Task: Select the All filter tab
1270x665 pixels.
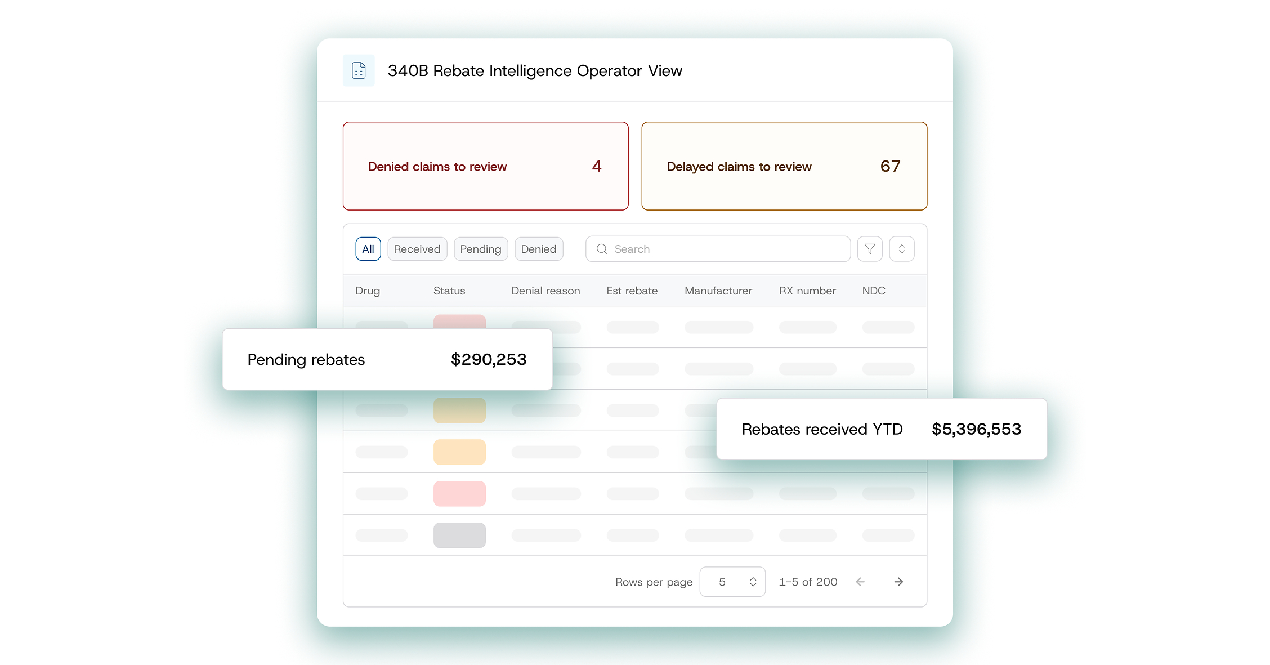Action: click(x=368, y=249)
